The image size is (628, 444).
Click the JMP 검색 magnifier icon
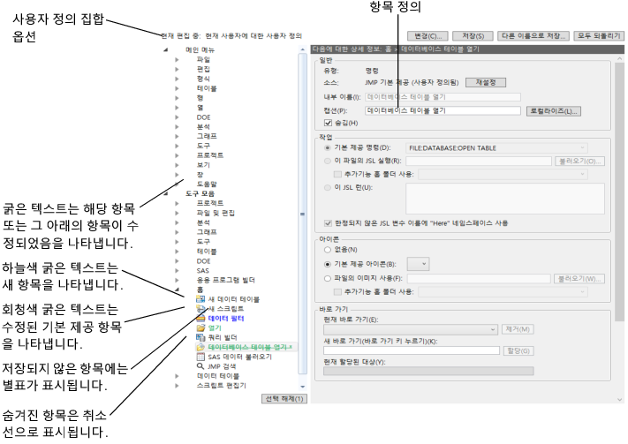pos(201,366)
